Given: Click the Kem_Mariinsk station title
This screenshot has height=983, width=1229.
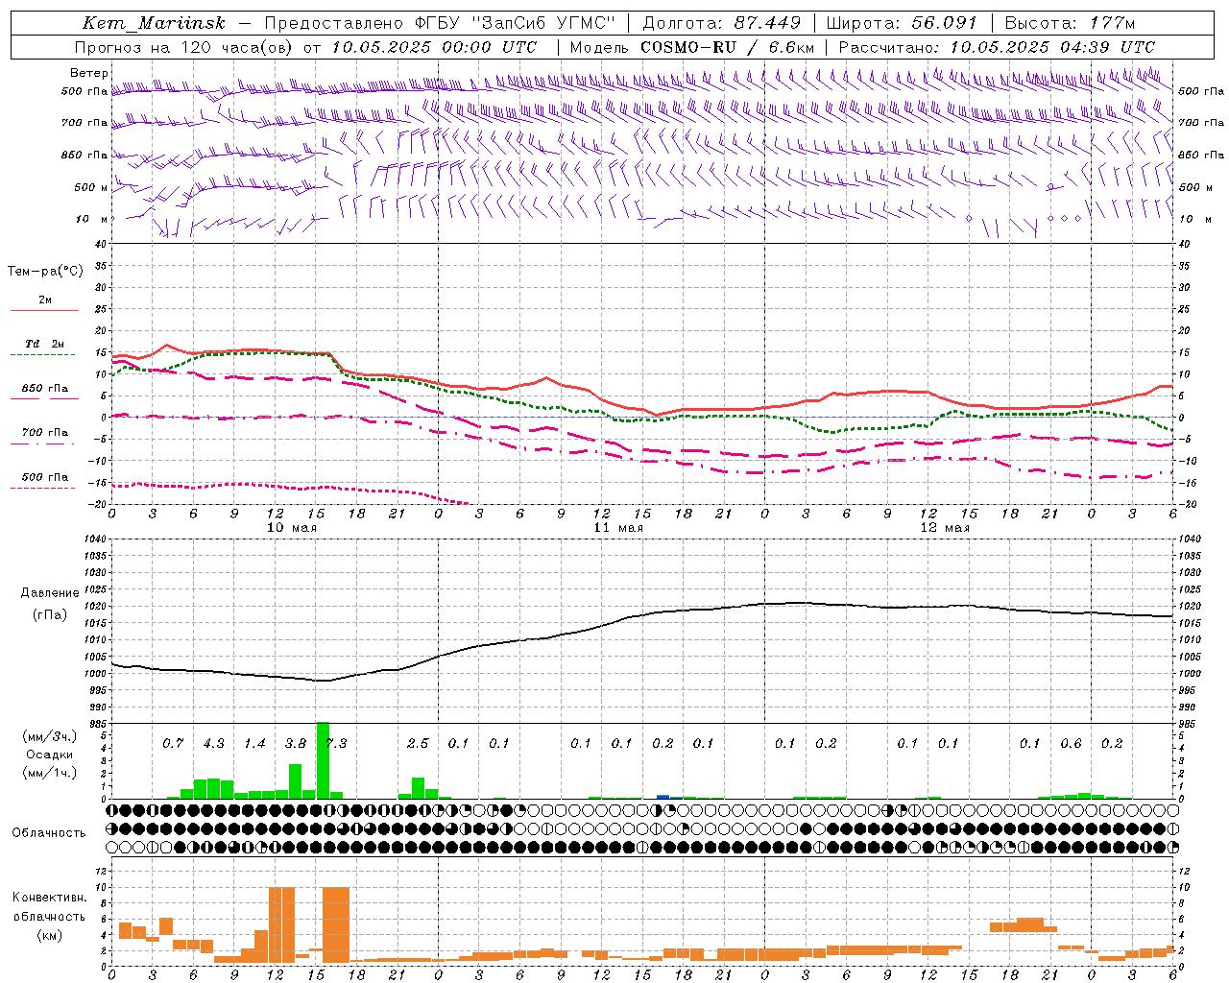Looking at the screenshot, I should click(155, 23).
